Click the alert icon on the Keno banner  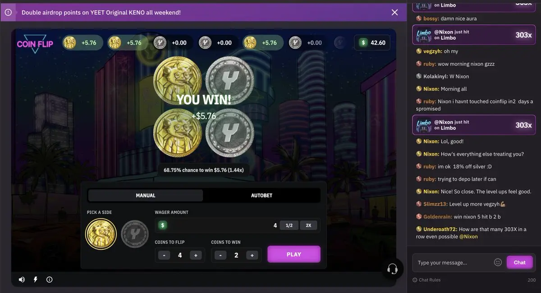tap(8, 12)
